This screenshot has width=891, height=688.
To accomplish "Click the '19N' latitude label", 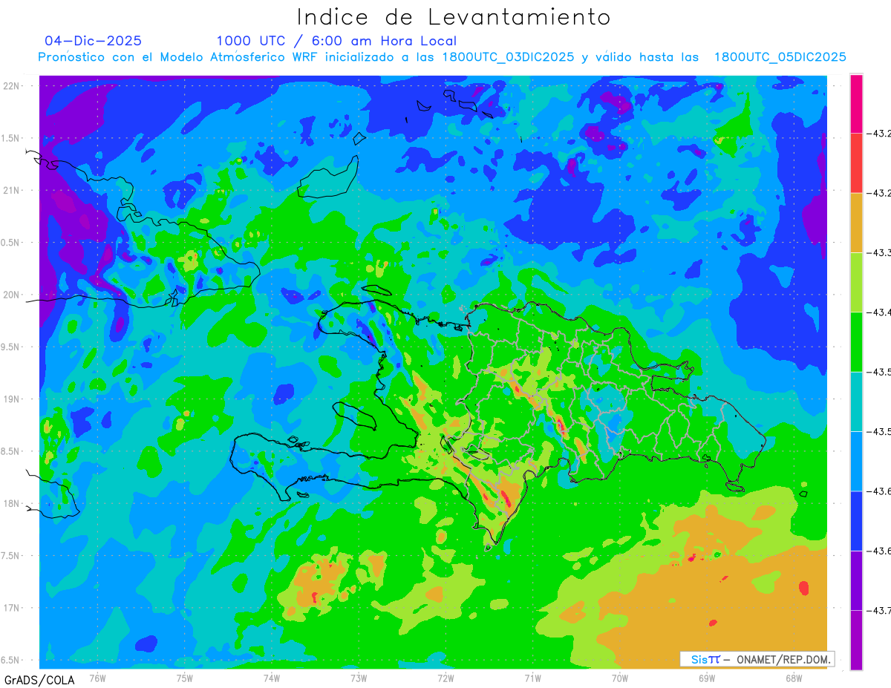I will (12, 399).
